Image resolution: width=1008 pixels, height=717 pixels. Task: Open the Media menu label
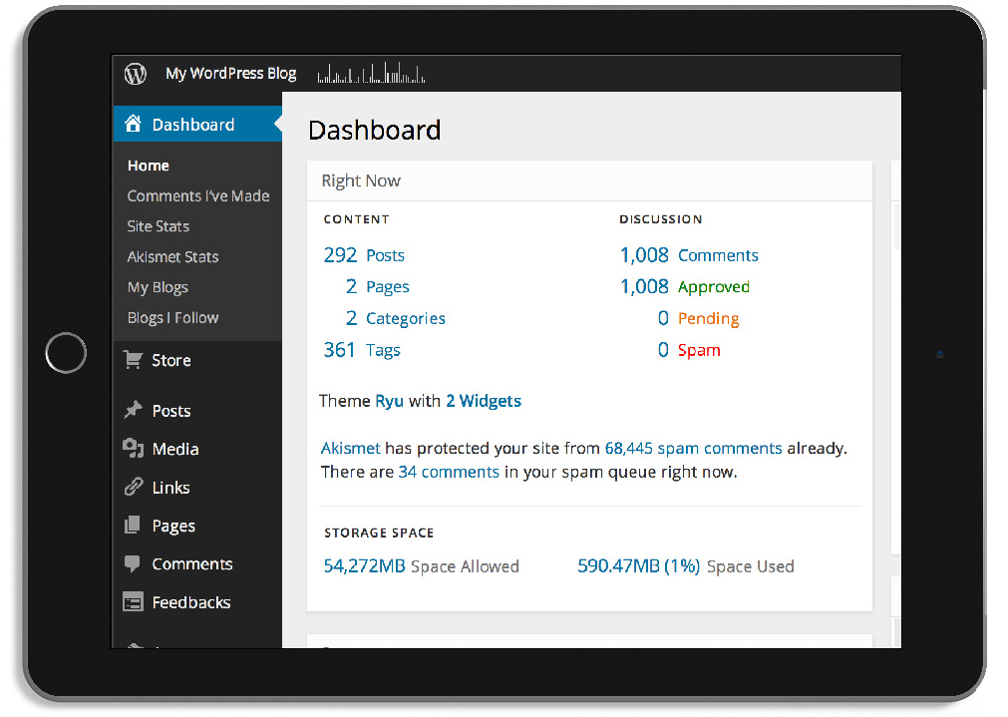coord(175,449)
